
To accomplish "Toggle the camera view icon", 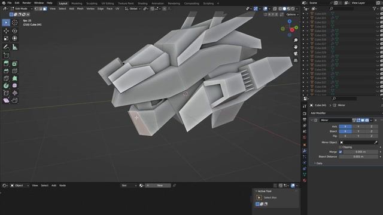I will pyautogui.click(x=296, y=54).
